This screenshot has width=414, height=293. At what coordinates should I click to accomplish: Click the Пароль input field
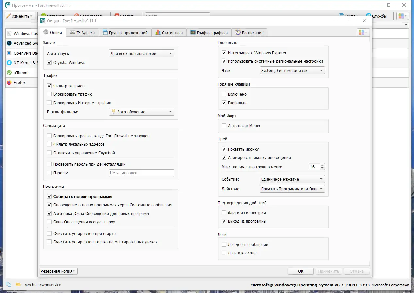click(x=141, y=173)
